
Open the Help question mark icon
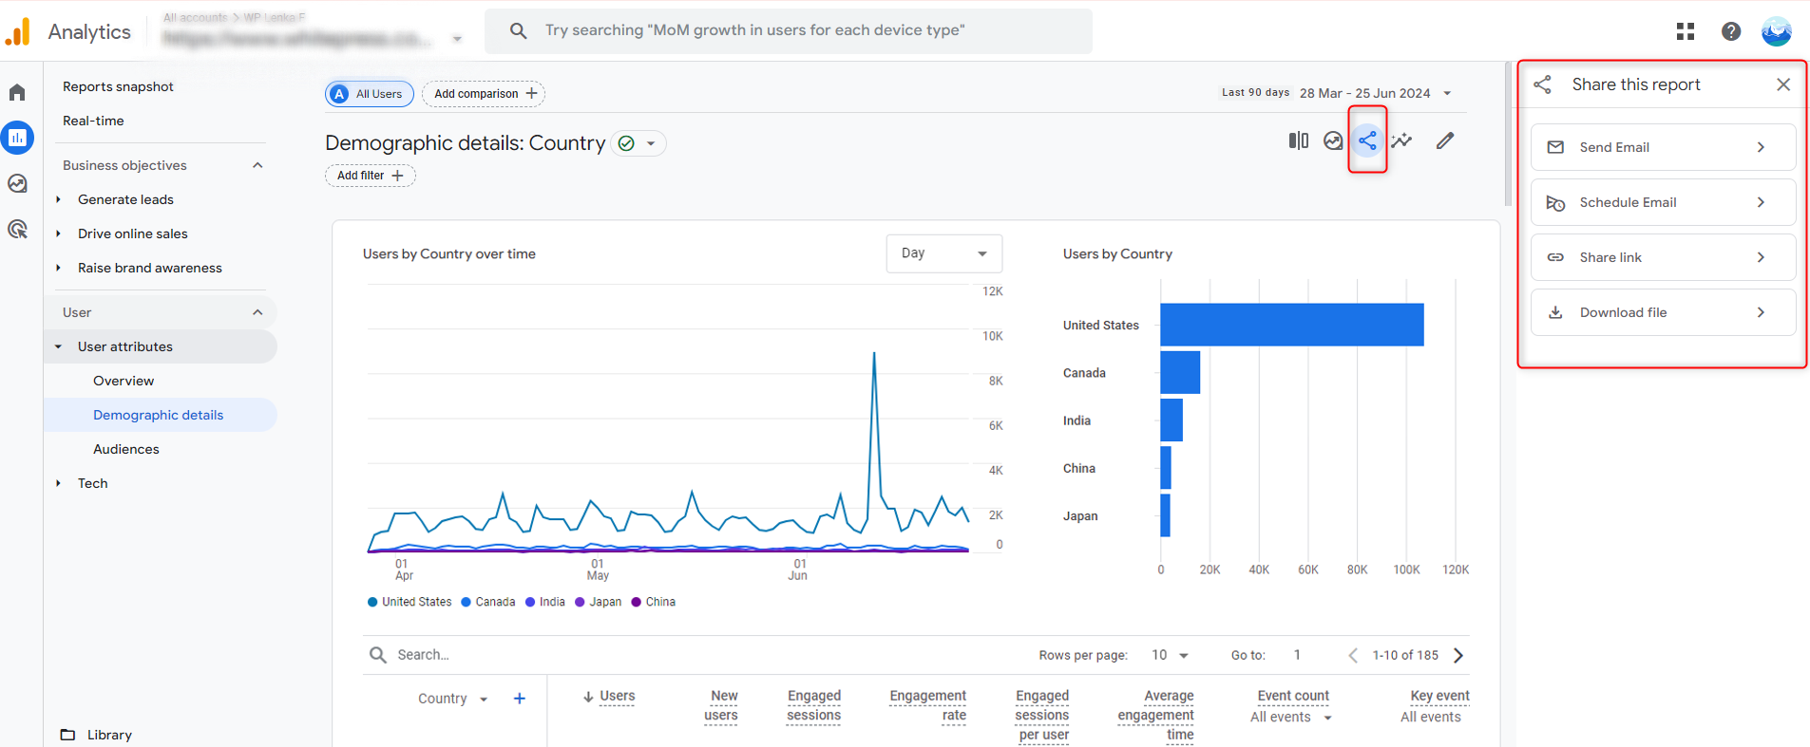[1731, 31]
